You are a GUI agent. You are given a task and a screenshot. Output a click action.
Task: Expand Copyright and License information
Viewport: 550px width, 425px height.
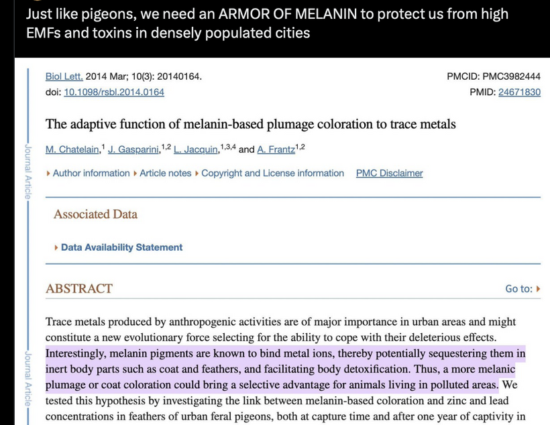click(272, 173)
